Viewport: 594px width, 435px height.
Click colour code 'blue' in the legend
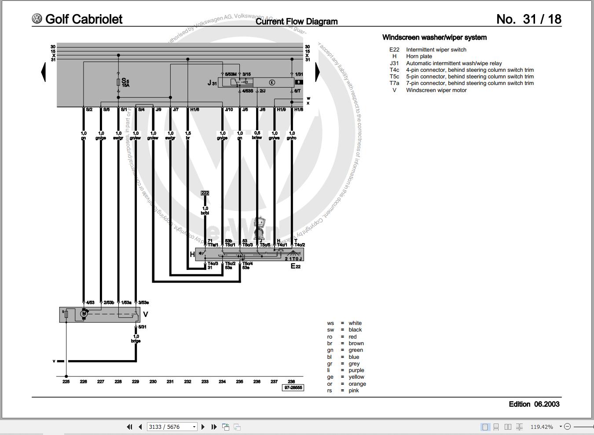(354, 357)
